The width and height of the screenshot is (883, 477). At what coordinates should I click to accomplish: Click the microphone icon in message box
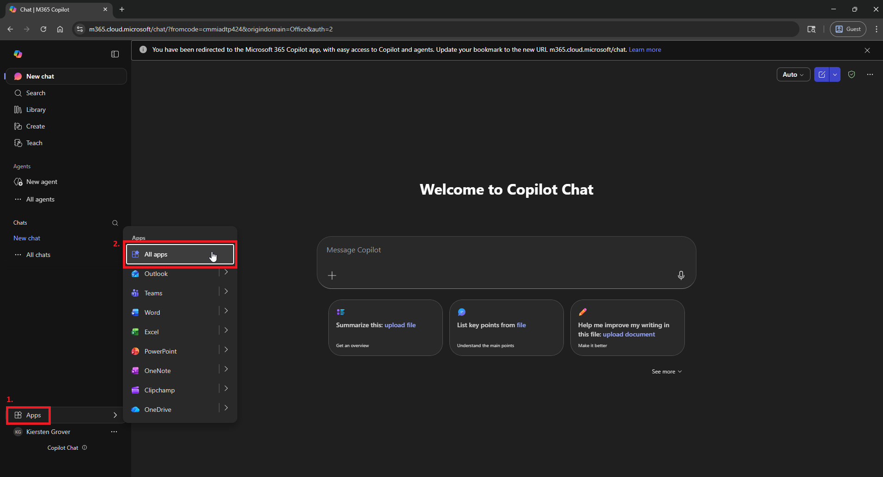point(681,275)
